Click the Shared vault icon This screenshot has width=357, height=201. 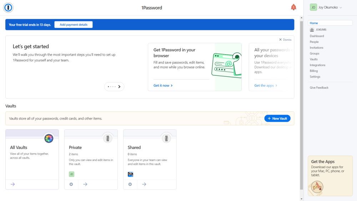click(166, 139)
